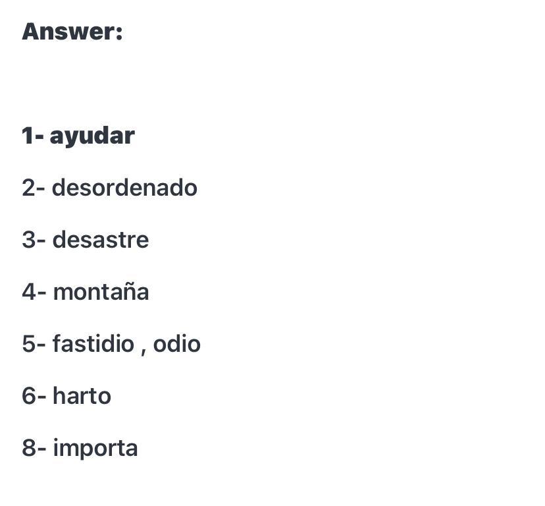Click the bold number "1-" prefix
The width and height of the screenshot is (545, 506).
(x=33, y=135)
